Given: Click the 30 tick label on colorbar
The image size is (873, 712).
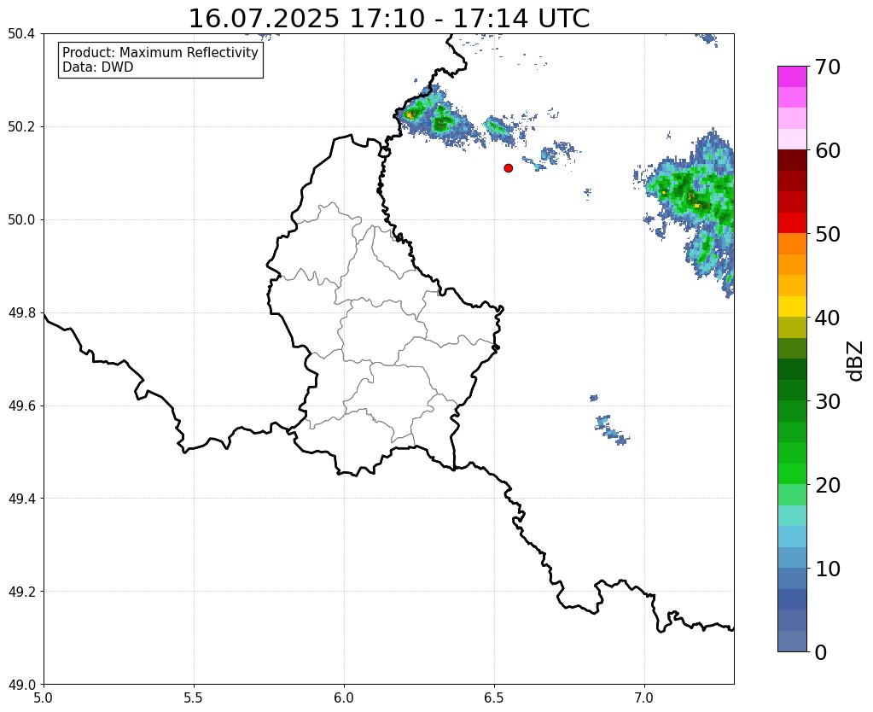Looking at the screenshot, I should tap(828, 401).
